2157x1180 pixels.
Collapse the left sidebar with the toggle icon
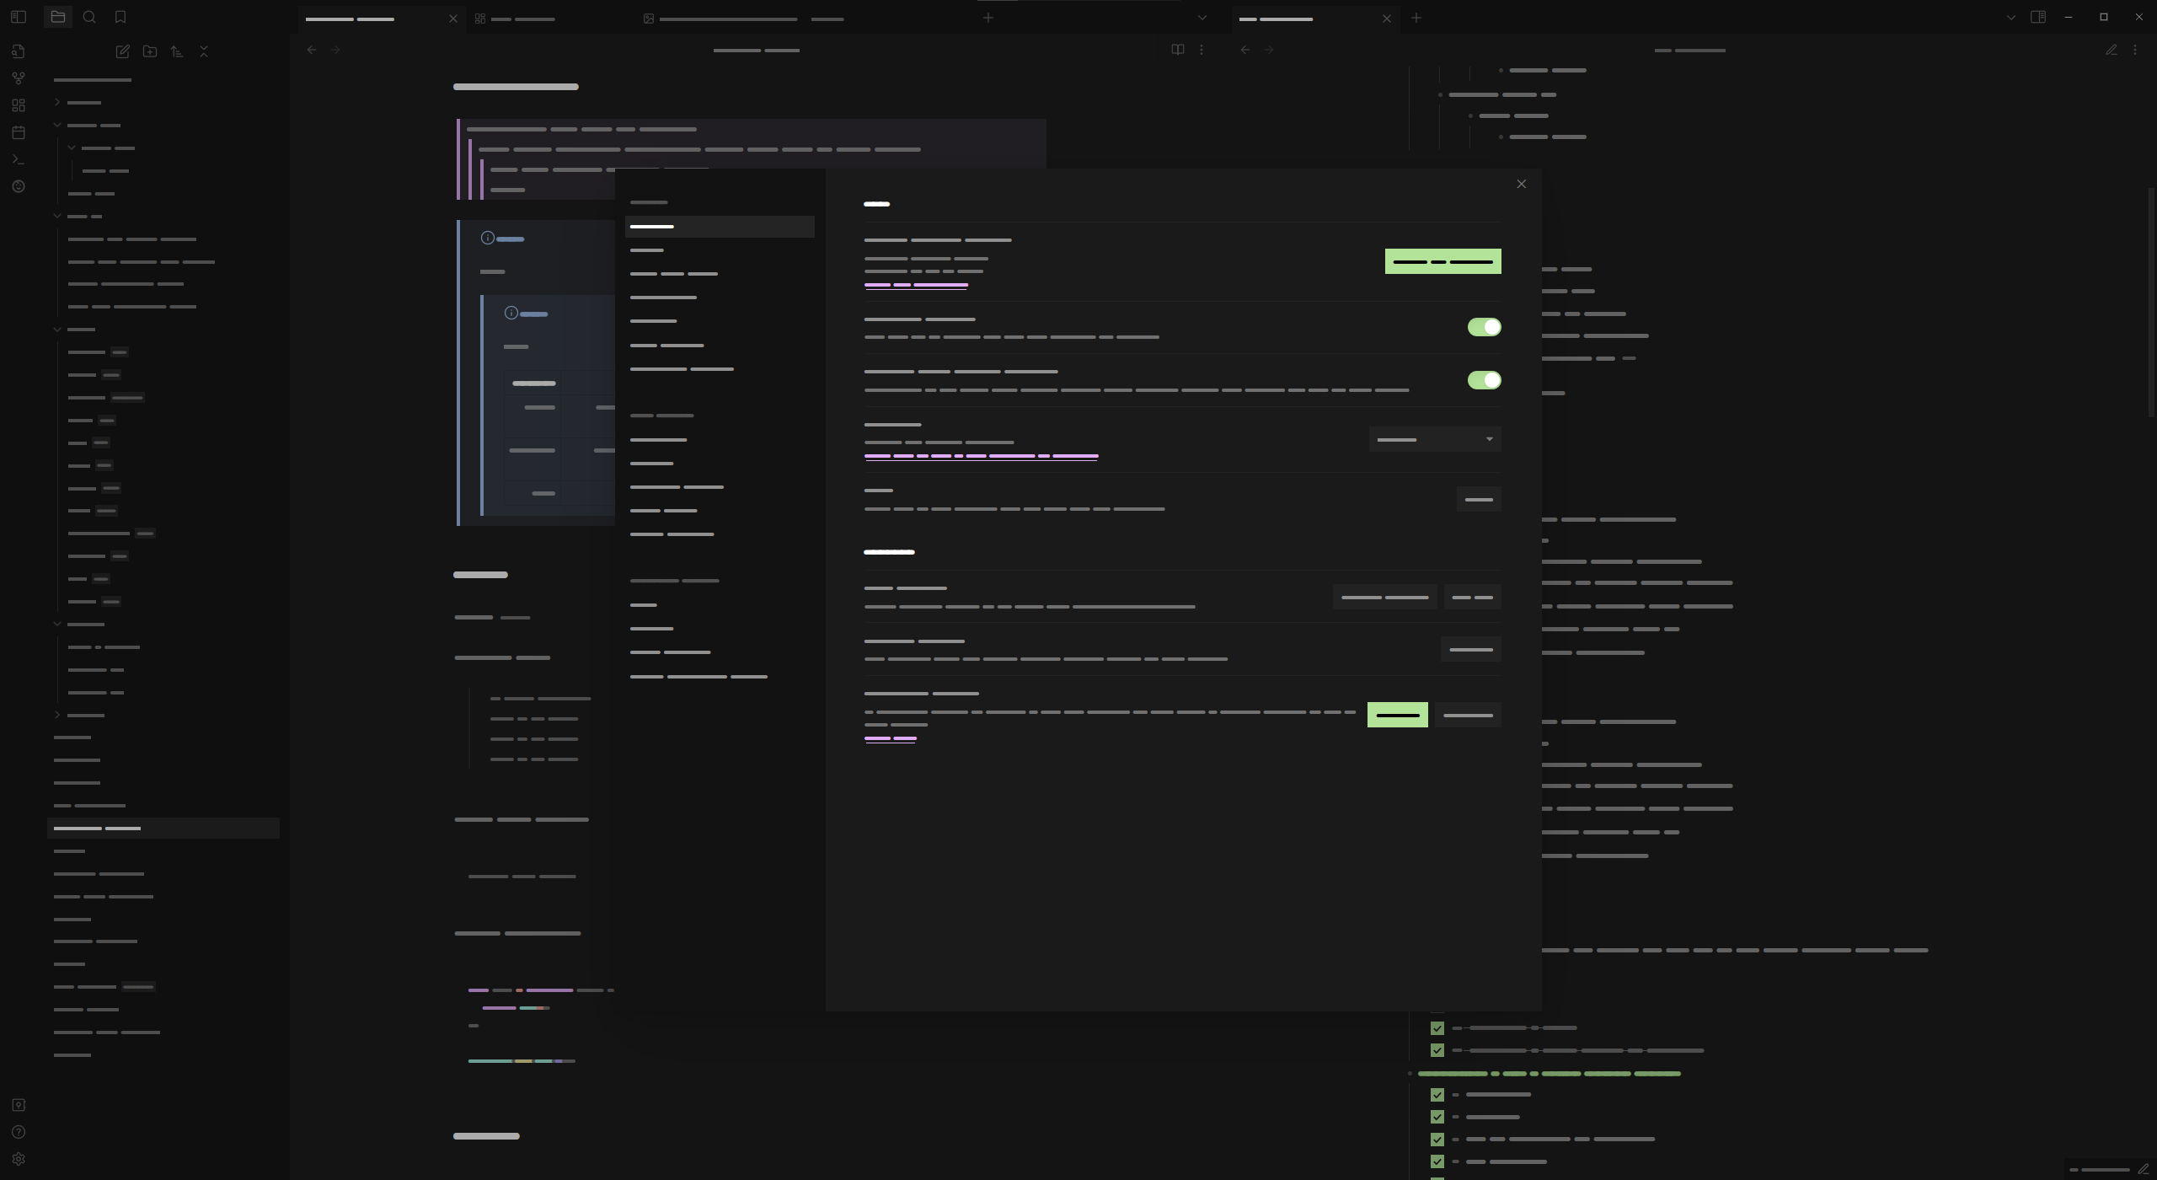19,17
